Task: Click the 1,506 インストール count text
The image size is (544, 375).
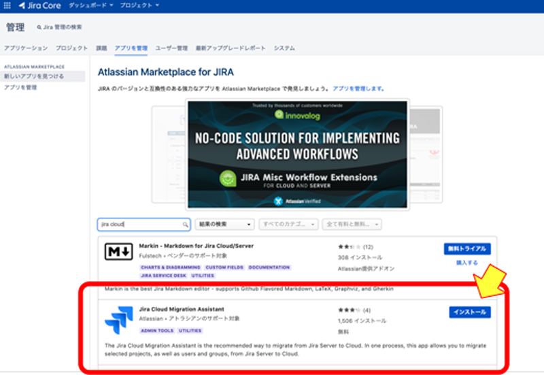Action: click(362, 321)
